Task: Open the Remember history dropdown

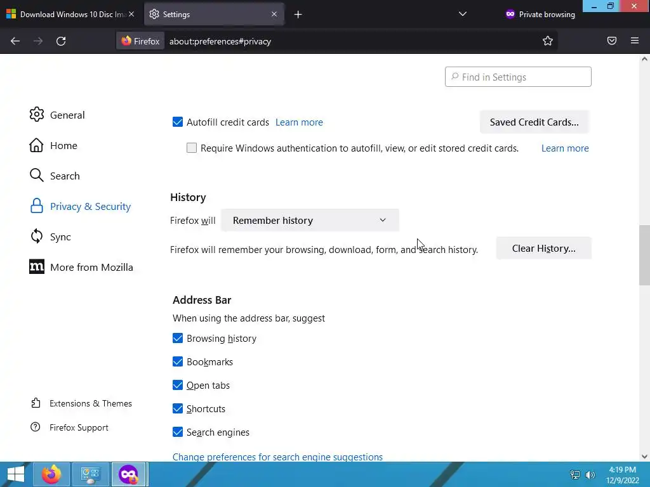Action: point(310,220)
